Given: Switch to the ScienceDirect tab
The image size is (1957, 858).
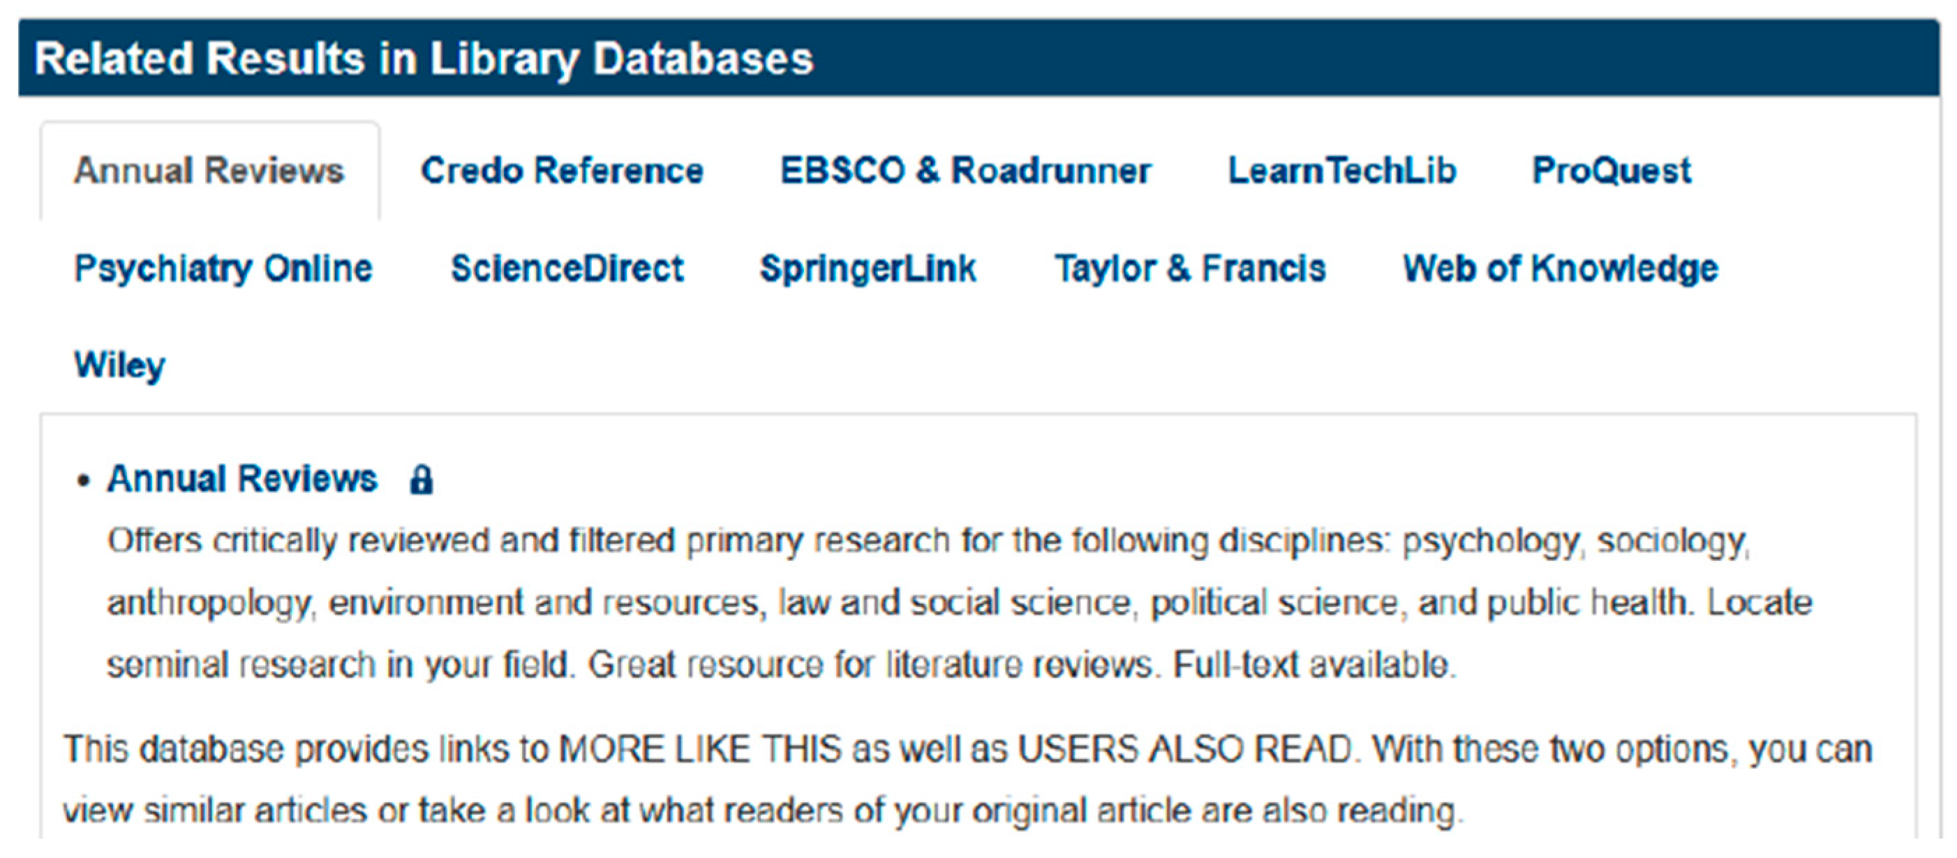Looking at the screenshot, I should click(567, 269).
